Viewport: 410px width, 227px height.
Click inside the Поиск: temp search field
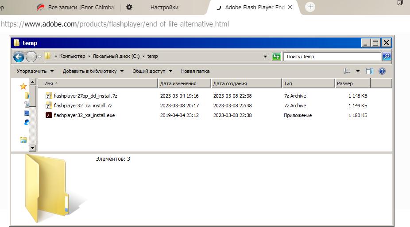(x=332, y=57)
